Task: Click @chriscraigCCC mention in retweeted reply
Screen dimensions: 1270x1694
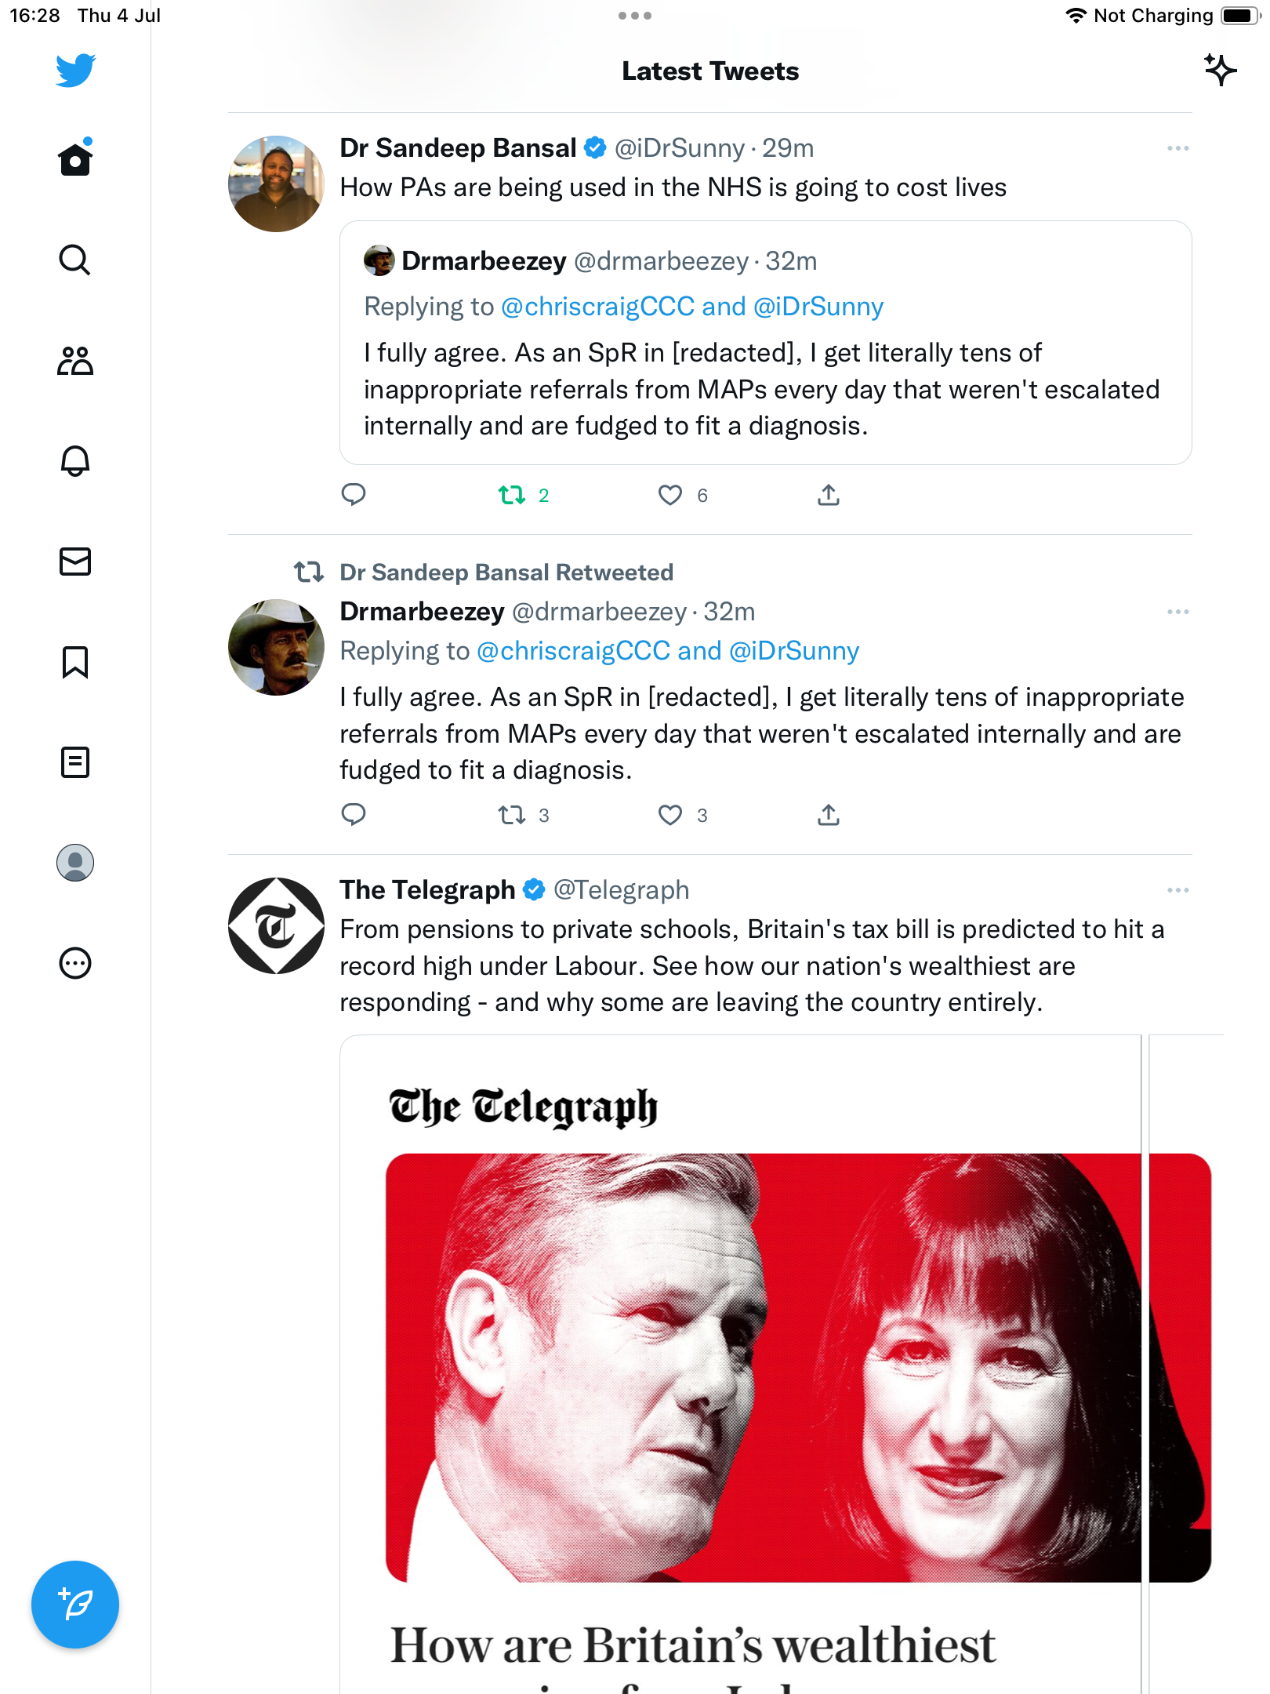Action: click(x=573, y=651)
